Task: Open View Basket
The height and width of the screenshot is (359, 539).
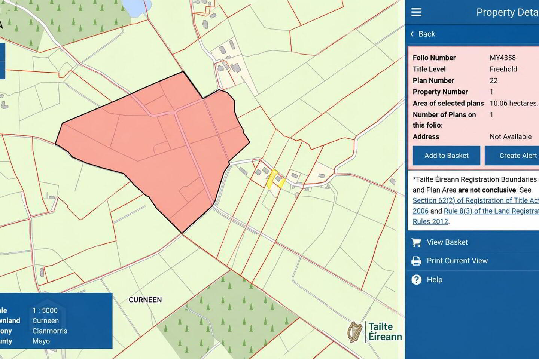Action: pos(447,242)
